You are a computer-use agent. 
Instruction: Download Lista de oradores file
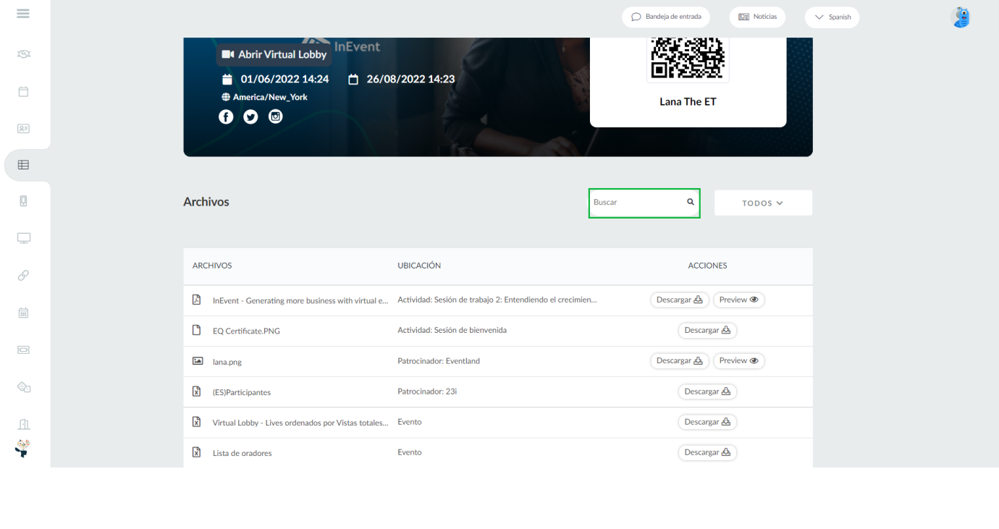coord(707,452)
